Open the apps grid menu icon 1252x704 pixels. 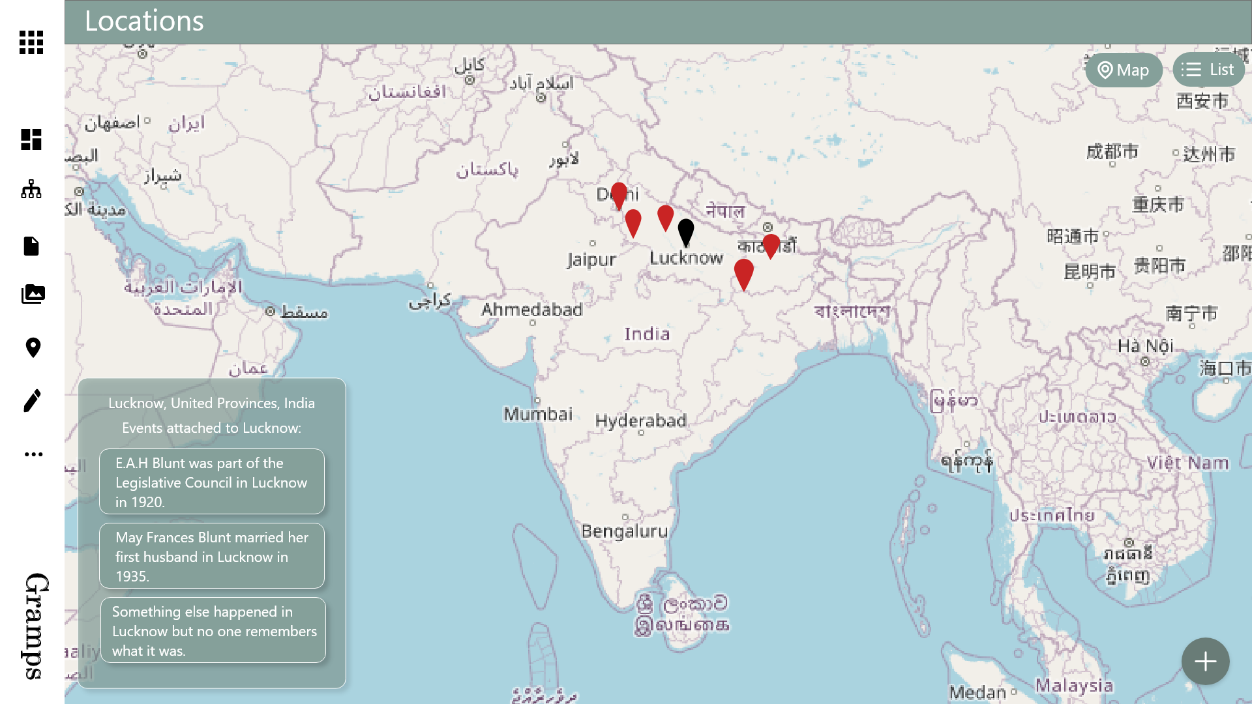click(31, 42)
